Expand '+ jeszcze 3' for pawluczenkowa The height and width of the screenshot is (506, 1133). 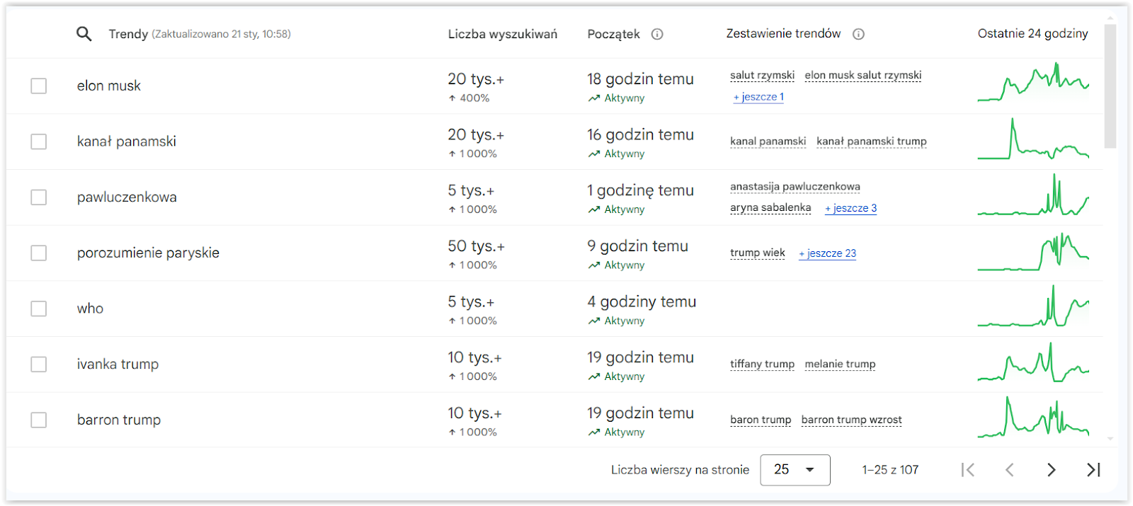850,208
